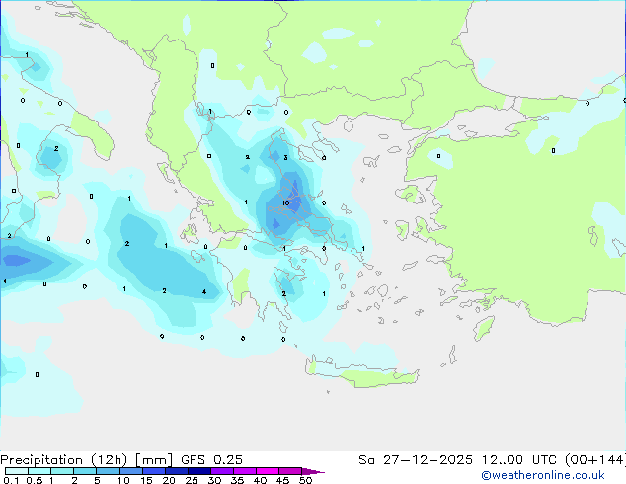Viewport: 626px width, 484px height.
Task: Click the 25–30 mm dark navy swatch
Action: point(199,471)
